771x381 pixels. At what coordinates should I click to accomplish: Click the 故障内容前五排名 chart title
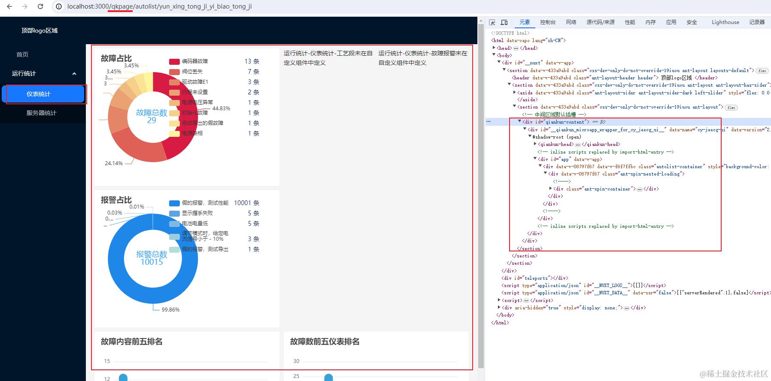(132, 342)
